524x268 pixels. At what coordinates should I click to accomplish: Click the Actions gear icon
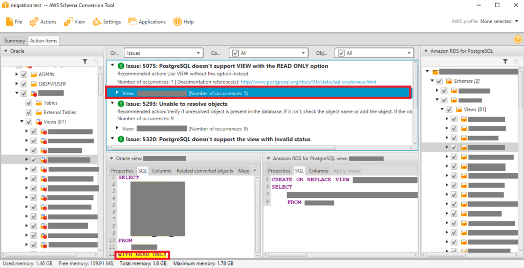tap(34, 21)
